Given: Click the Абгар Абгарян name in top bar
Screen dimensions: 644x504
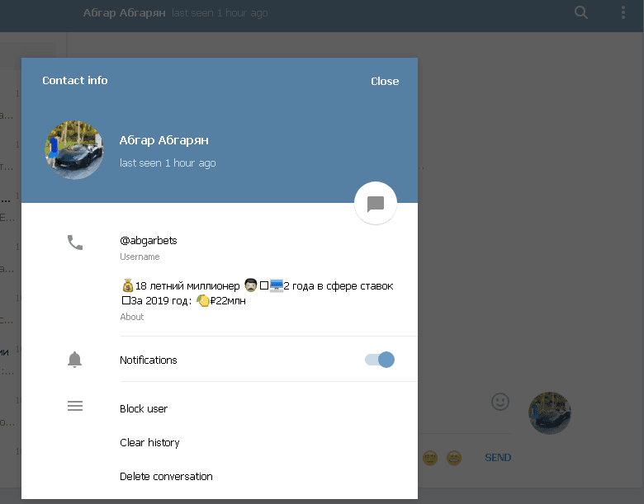Looking at the screenshot, I should (x=124, y=13).
